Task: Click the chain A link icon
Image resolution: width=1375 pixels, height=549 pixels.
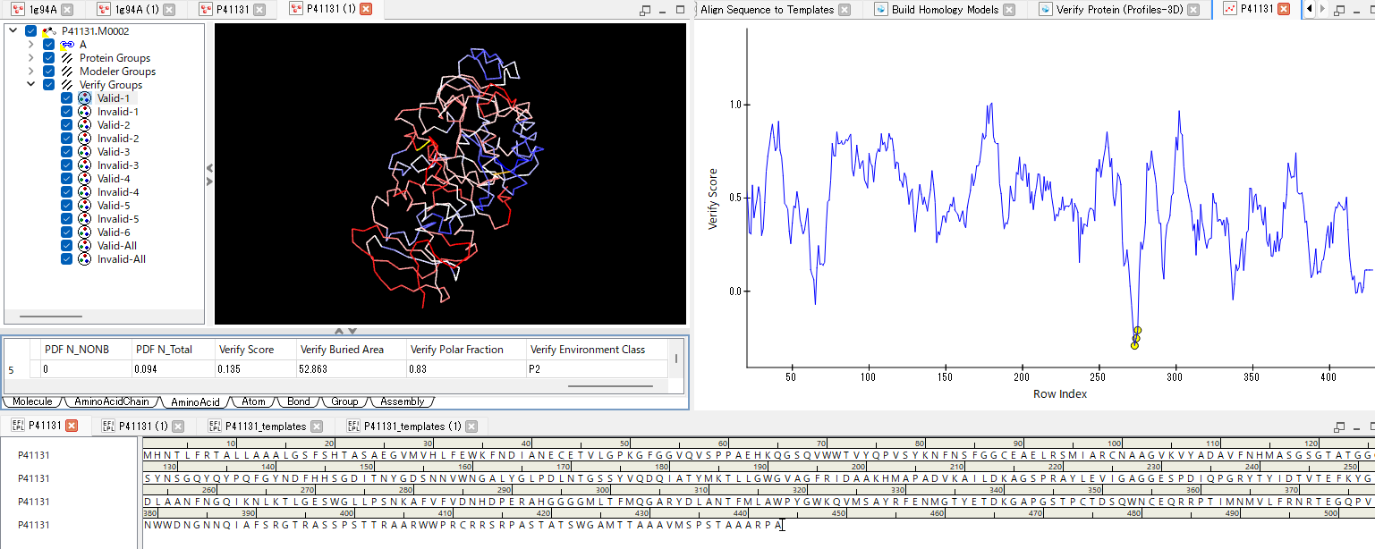Action: click(67, 45)
